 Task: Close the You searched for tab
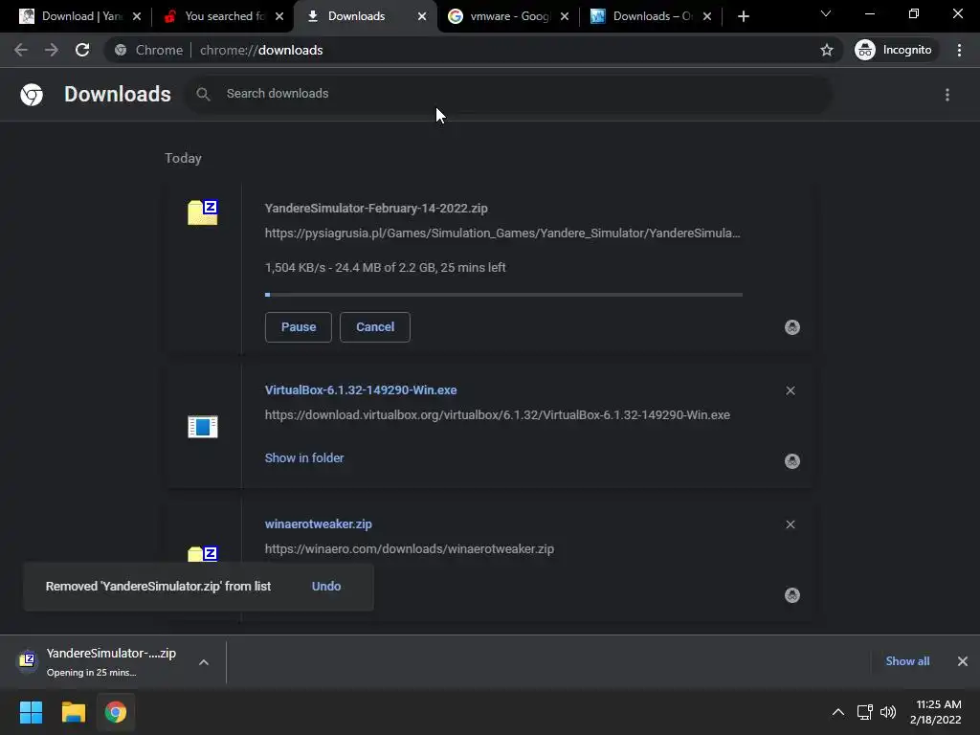coord(280,16)
